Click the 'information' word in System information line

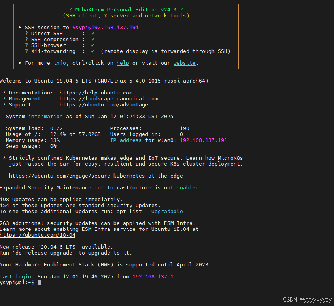(x=45, y=117)
